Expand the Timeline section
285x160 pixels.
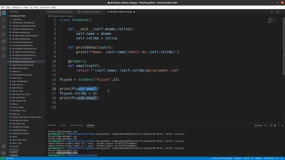click(14, 155)
